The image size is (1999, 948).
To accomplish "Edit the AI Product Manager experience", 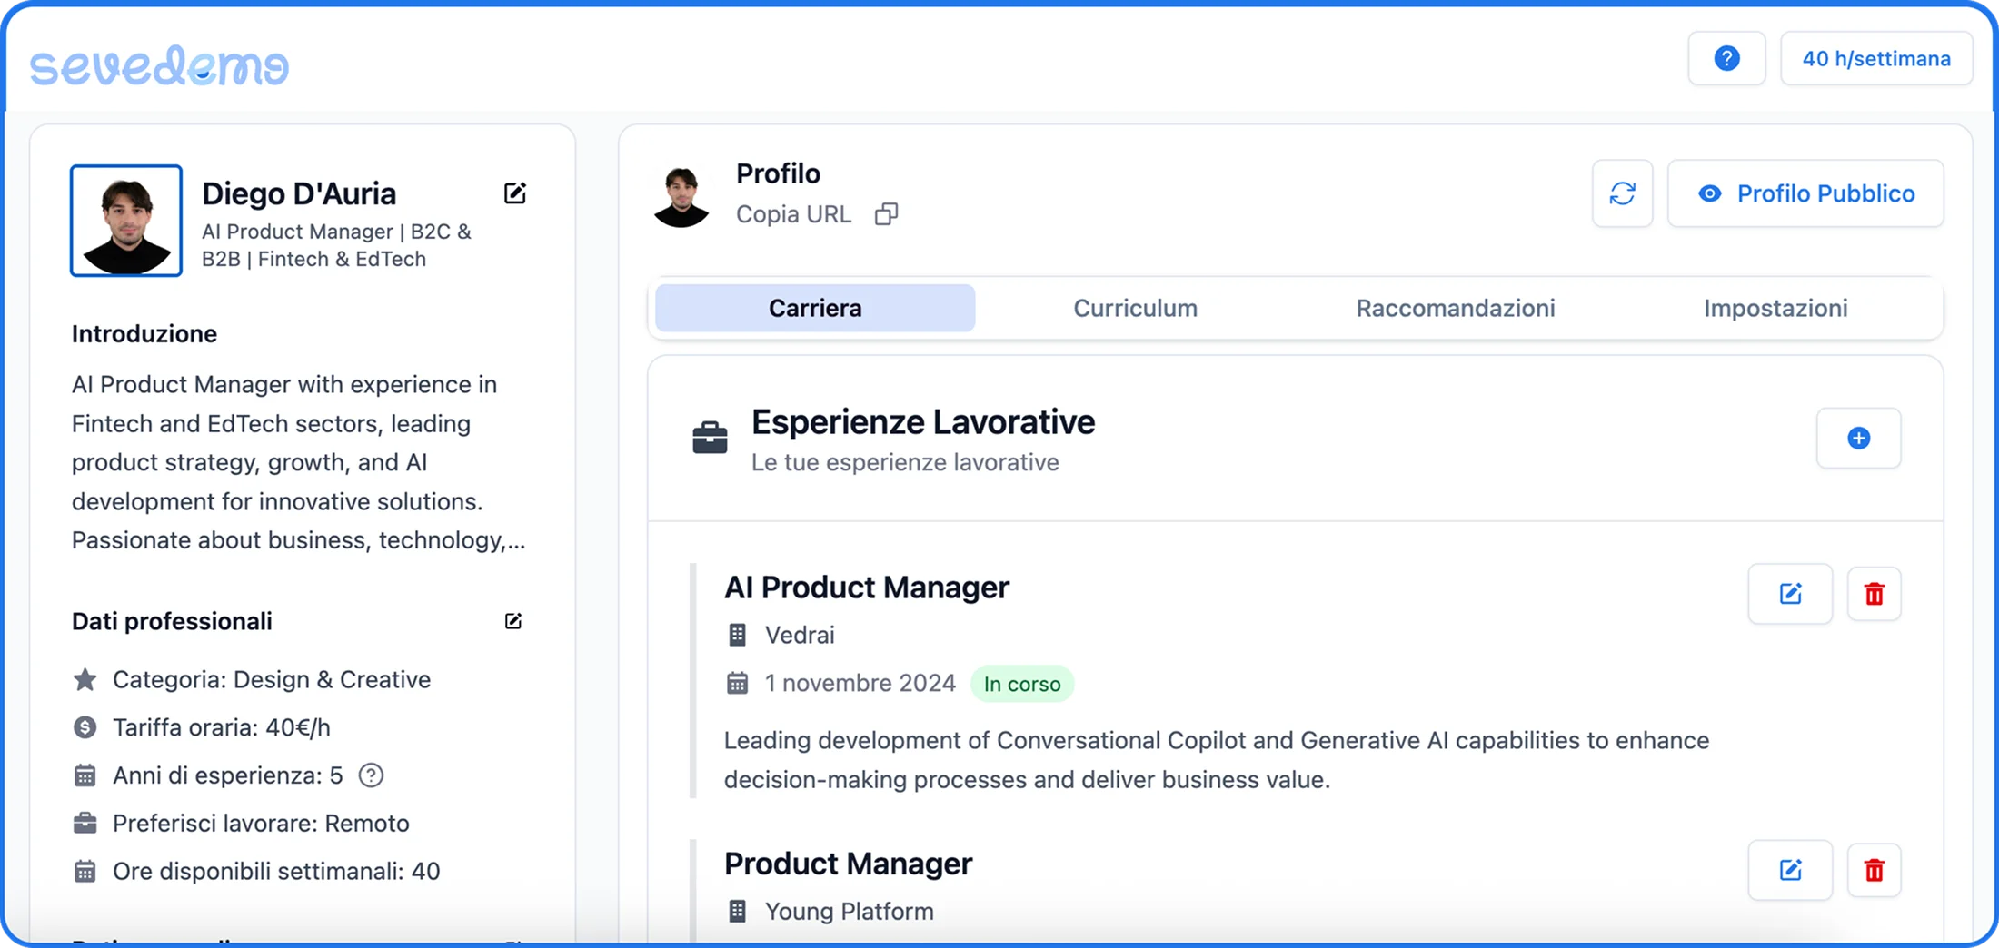I will 1789,594.
